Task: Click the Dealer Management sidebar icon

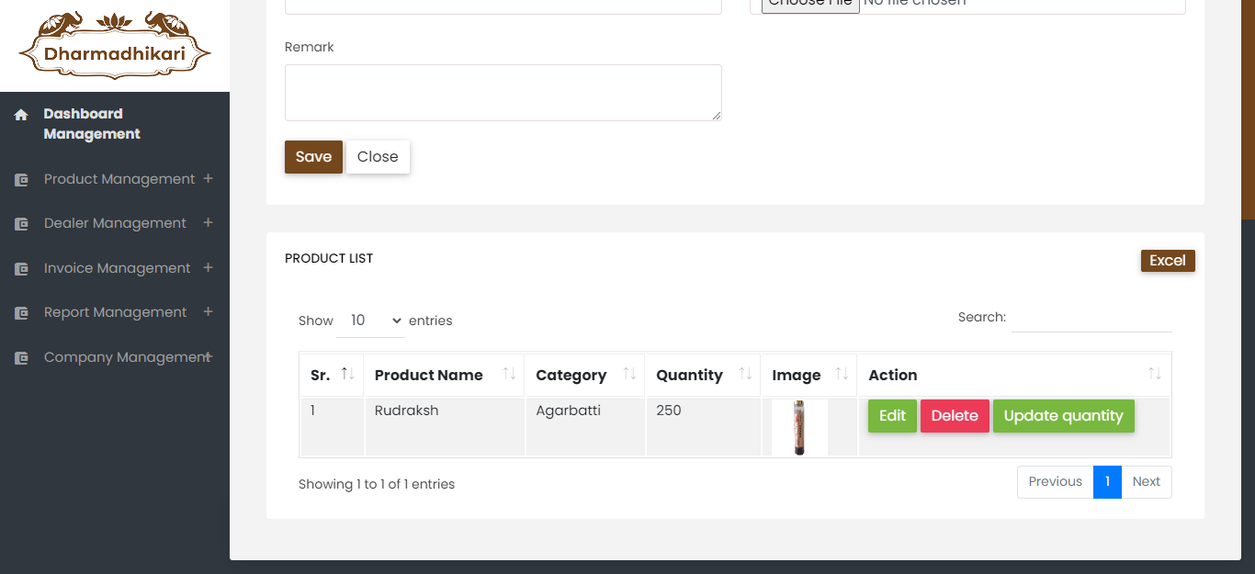Action: click(21, 224)
